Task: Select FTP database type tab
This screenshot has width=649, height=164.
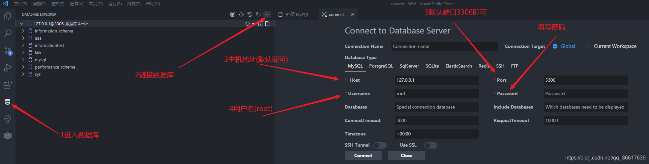Action: (515, 66)
